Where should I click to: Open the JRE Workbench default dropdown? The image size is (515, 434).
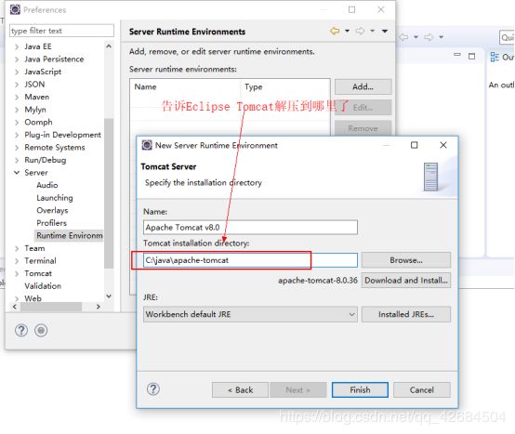point(250,314)
